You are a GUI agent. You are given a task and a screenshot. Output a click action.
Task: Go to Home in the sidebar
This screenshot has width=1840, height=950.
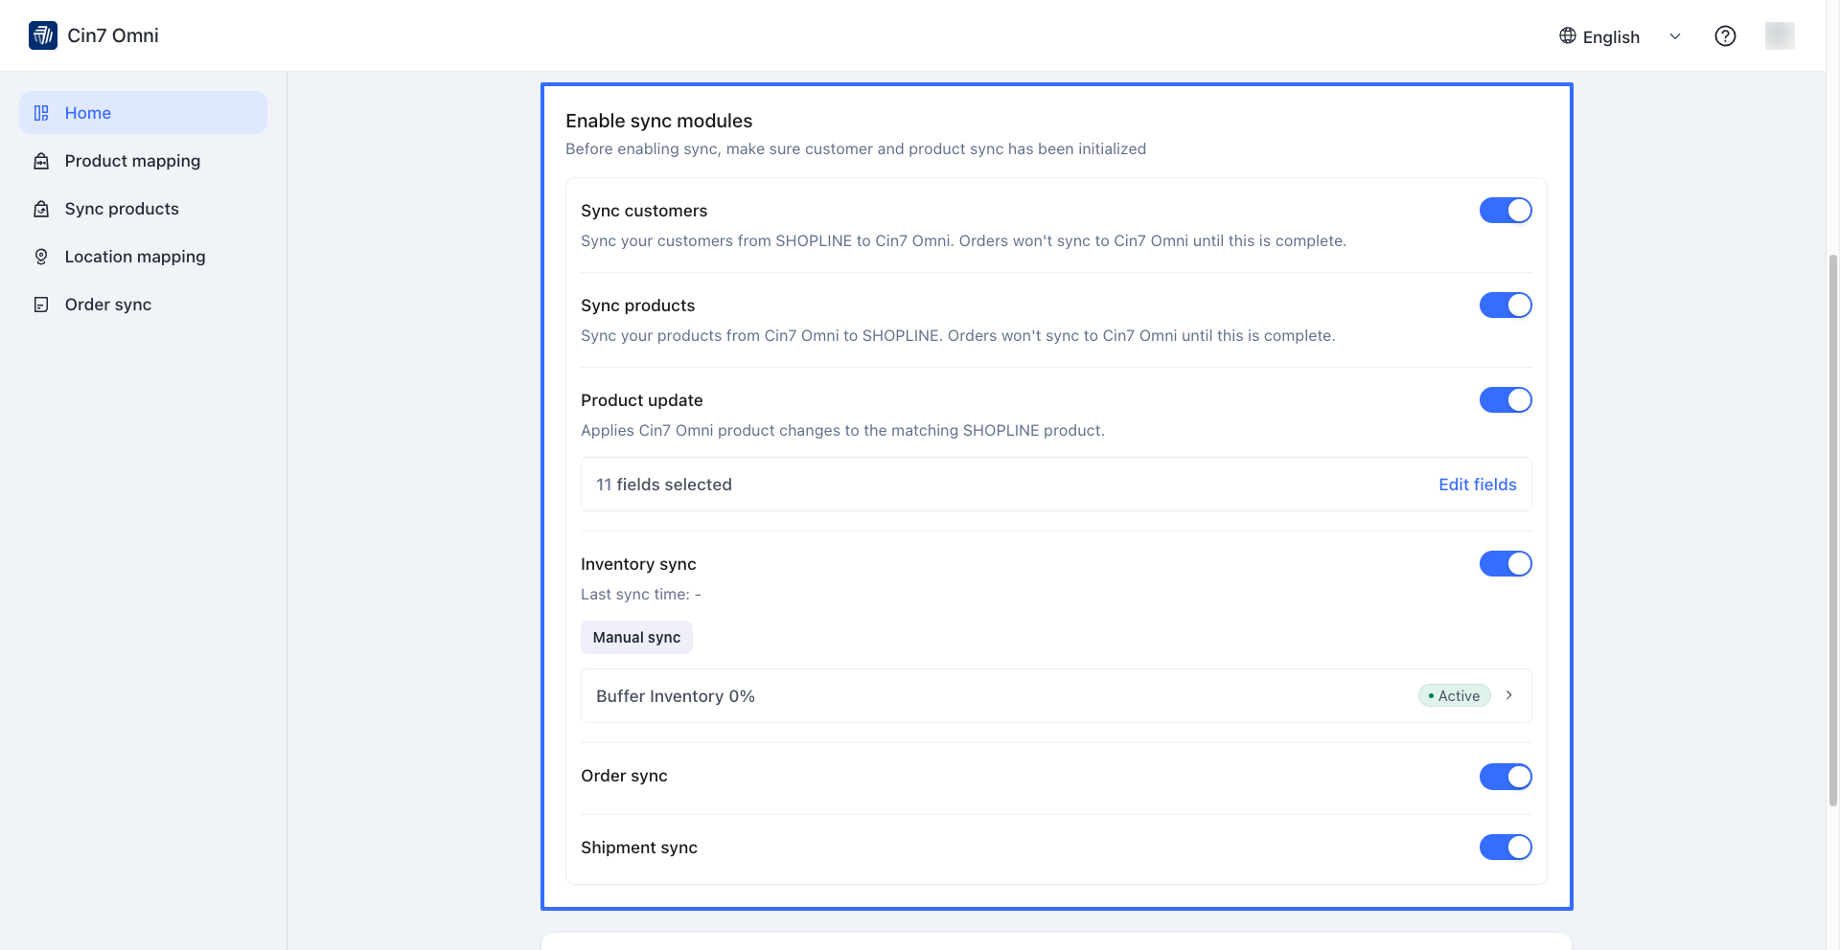pos(143,113)
